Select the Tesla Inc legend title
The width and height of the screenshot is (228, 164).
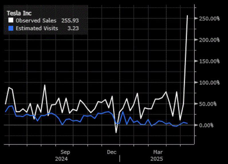pos(19,13)
